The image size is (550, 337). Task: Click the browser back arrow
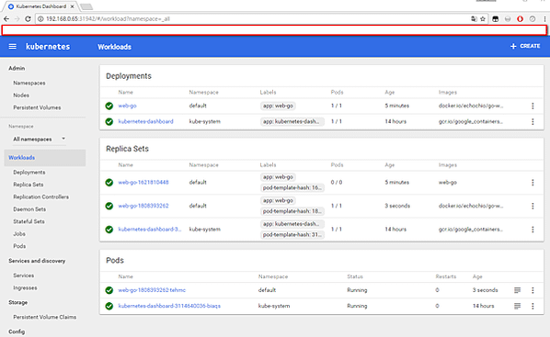tap(6, 19)
